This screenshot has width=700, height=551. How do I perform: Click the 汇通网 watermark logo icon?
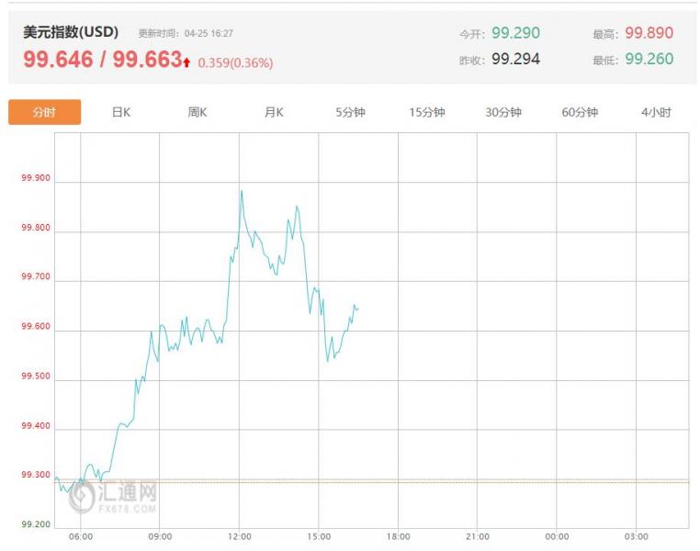tap(83, 497)
